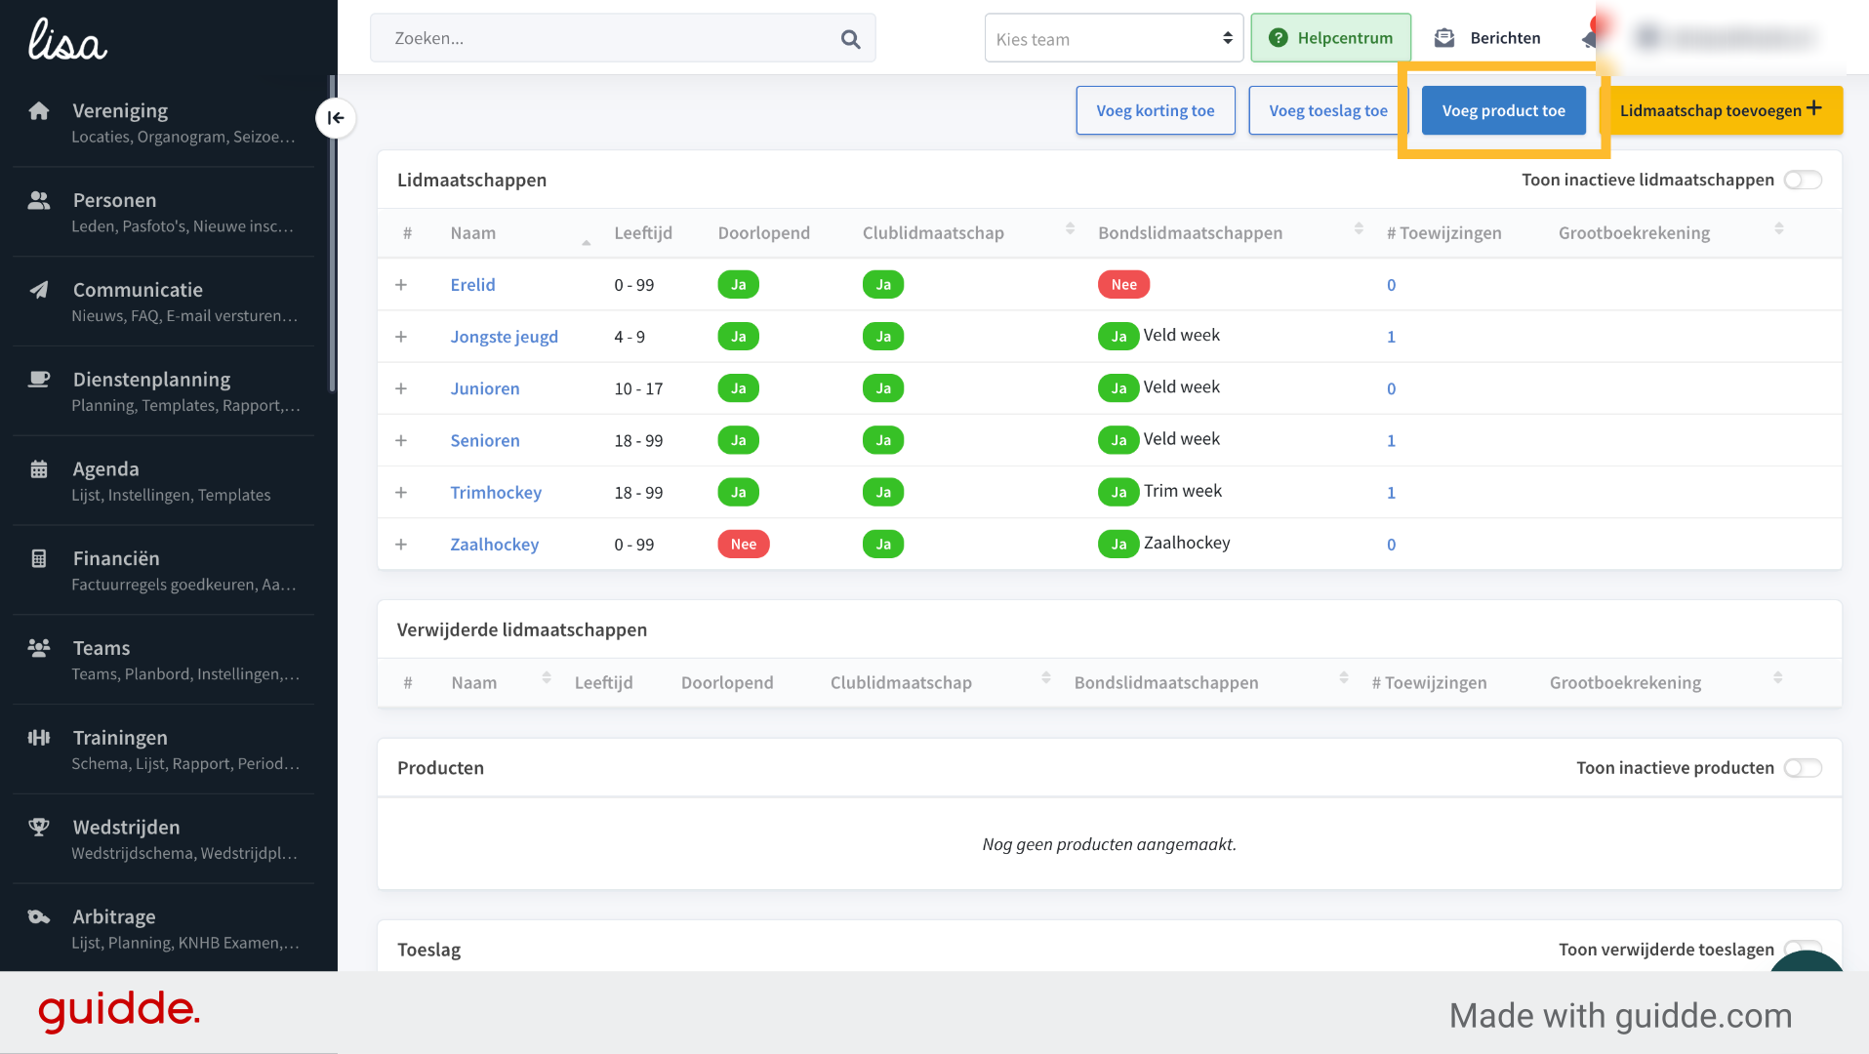Click the Trainingen dumbbell icon
This screenshot has width=1869, height=1054.
39,738
